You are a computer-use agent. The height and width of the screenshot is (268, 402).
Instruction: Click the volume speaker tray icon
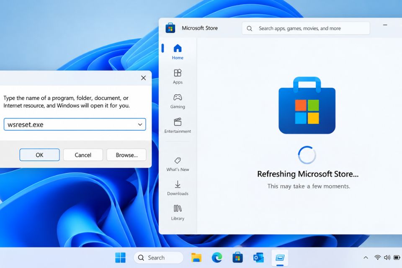387,258
